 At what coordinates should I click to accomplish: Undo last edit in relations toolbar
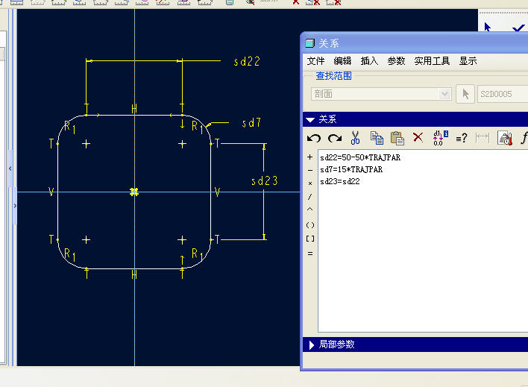point(314,138)
